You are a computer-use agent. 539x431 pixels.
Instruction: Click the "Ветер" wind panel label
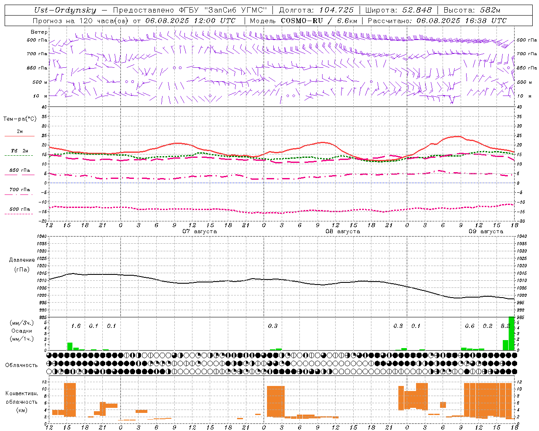click(x=39, y=32)
